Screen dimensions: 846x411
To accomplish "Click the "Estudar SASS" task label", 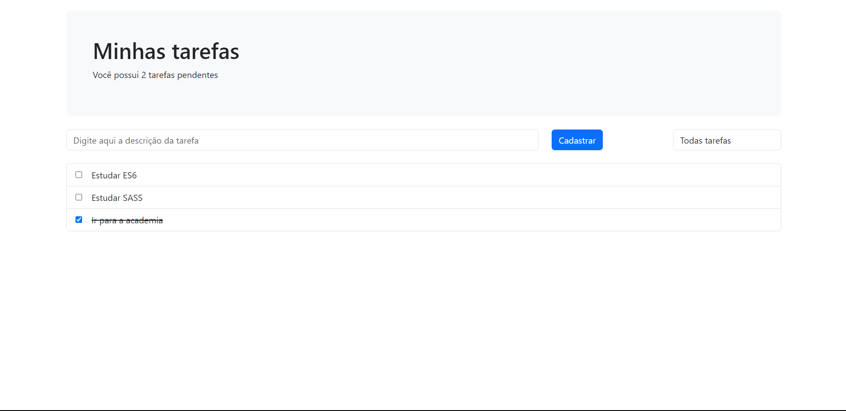I will pos(117,198).
